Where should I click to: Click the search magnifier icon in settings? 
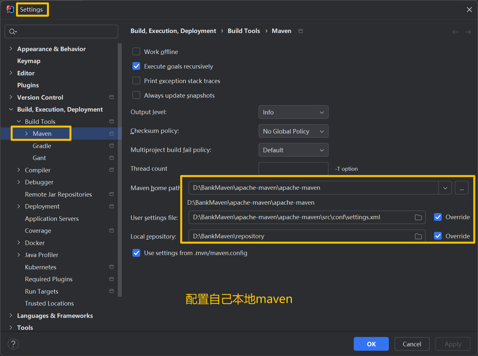click(13, 31)
